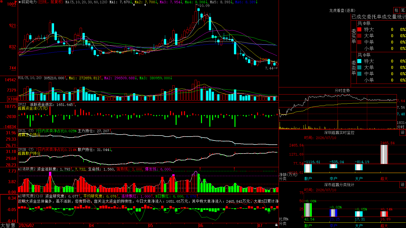The height and width of the screenshot is (228, 406).
Task: Click the 06 month marker on the timeline
Action: [201, 225]
